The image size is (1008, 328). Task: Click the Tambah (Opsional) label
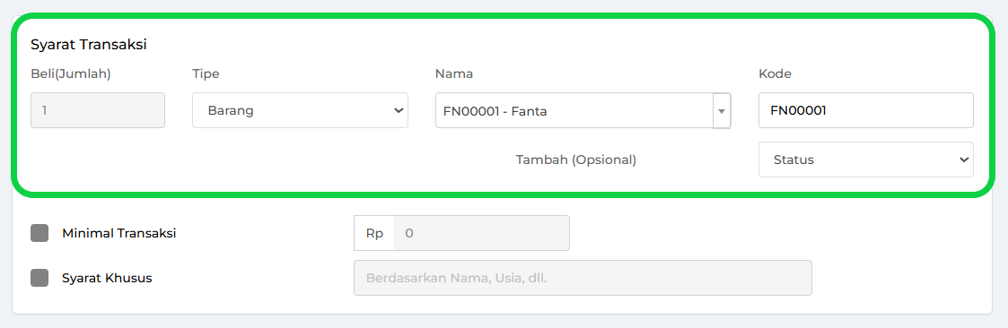point(576,160)
